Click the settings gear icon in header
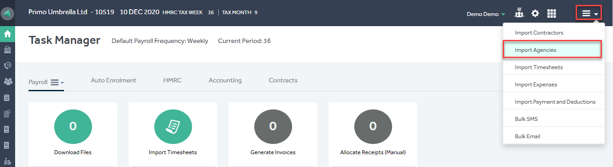613x167 pixels. pos(535,13)
